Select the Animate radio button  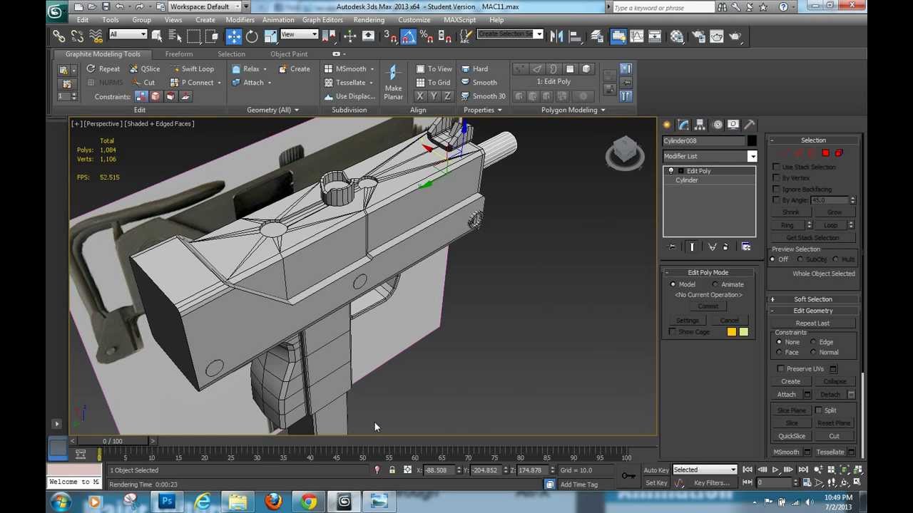[715, 284]
